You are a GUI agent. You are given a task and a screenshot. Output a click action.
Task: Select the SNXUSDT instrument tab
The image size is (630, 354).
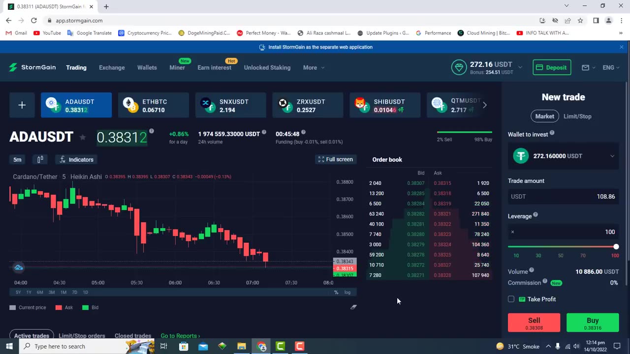[x=231, y=105]
